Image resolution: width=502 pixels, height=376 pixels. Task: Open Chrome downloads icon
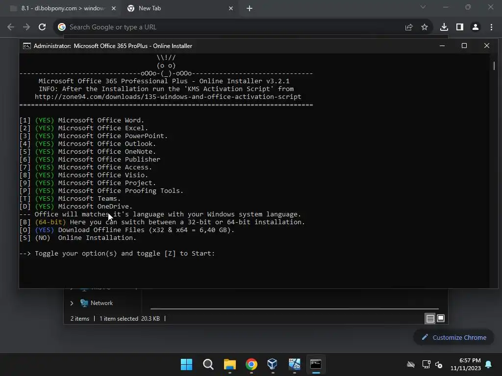(x=444, y=27)
